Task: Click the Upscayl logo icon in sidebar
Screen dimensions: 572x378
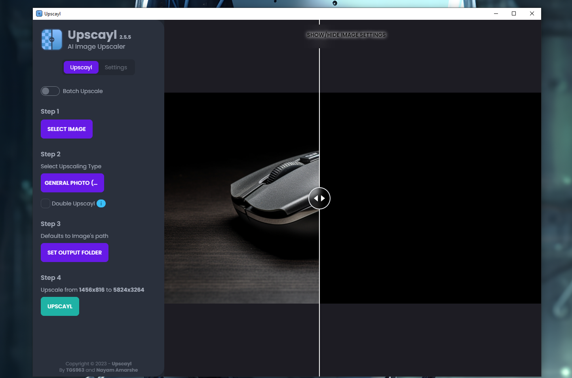Action: 51,40
